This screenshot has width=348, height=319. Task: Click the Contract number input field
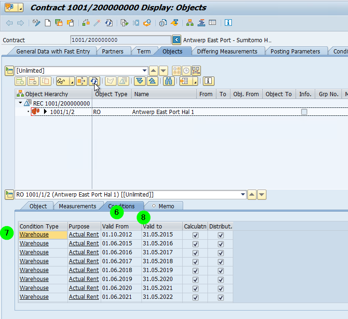(120, 40)
